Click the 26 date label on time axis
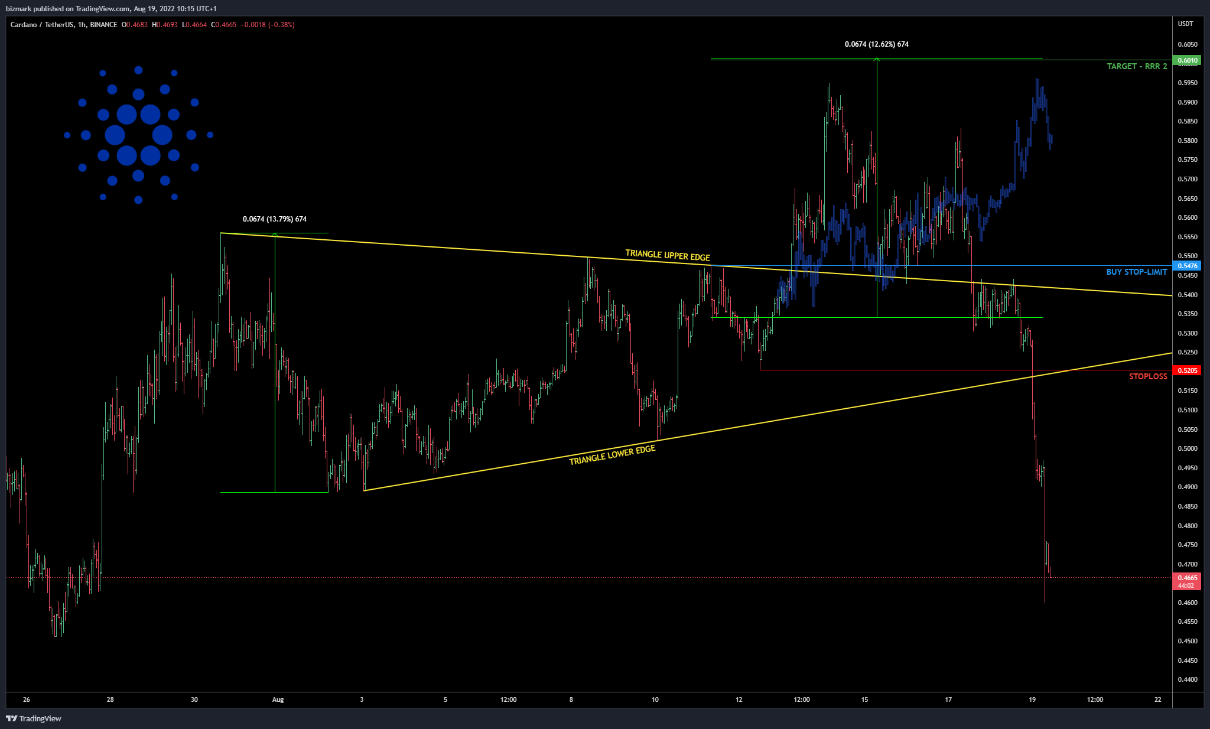The height and width of the screenshot is (729, 1210). (27, 699)
